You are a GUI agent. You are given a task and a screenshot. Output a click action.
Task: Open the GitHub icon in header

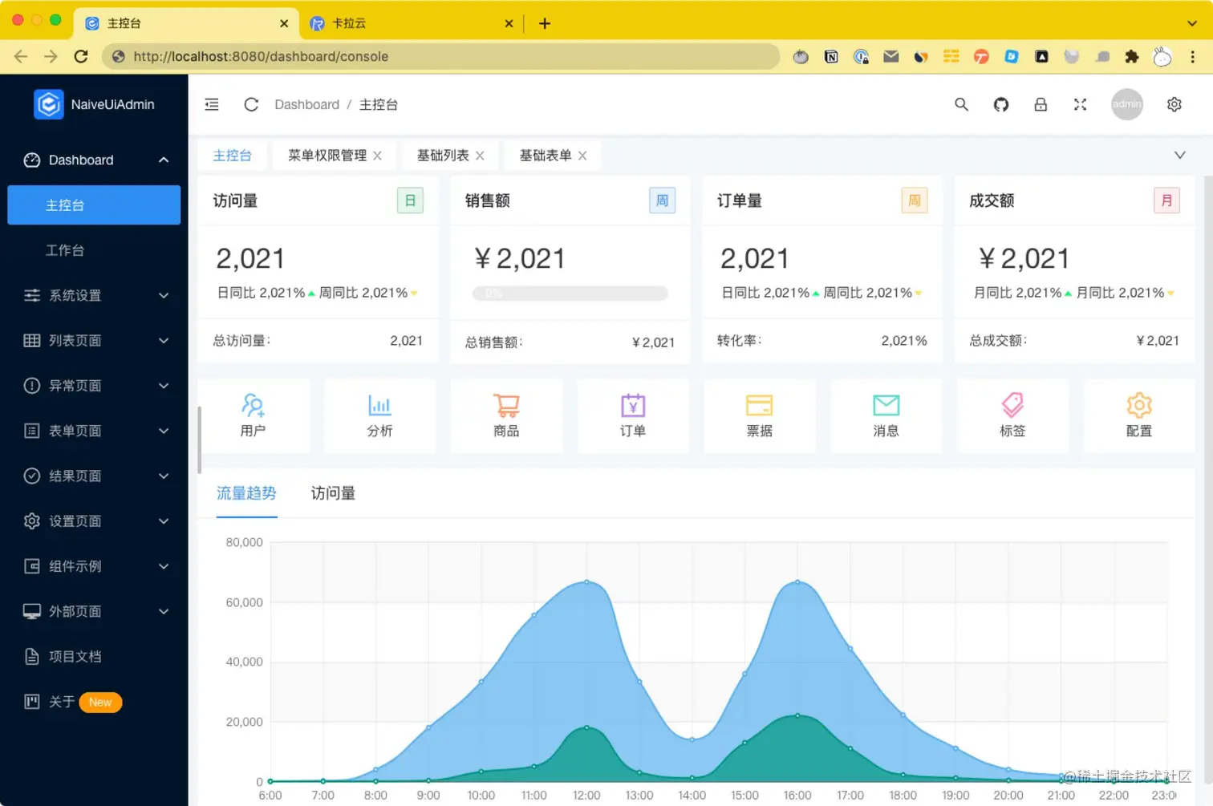(x=1001, y=104)
